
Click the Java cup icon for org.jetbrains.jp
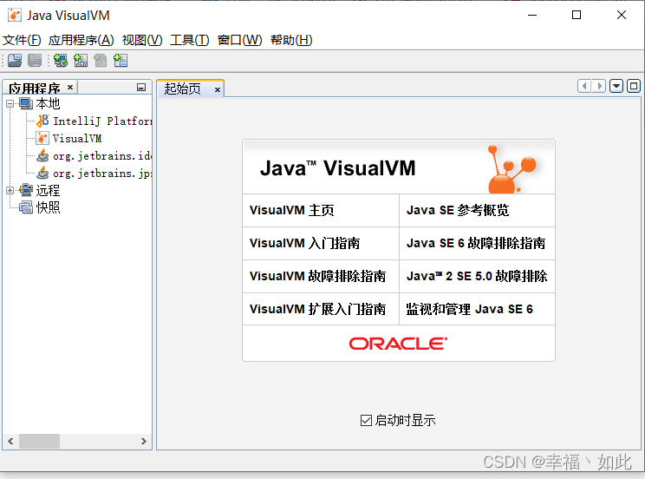coord(42,173)
